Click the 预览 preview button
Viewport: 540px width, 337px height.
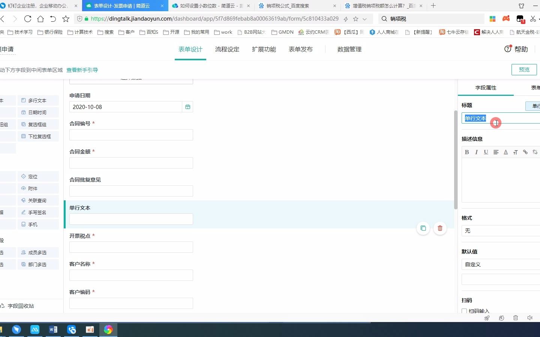(x=524, y=70)
